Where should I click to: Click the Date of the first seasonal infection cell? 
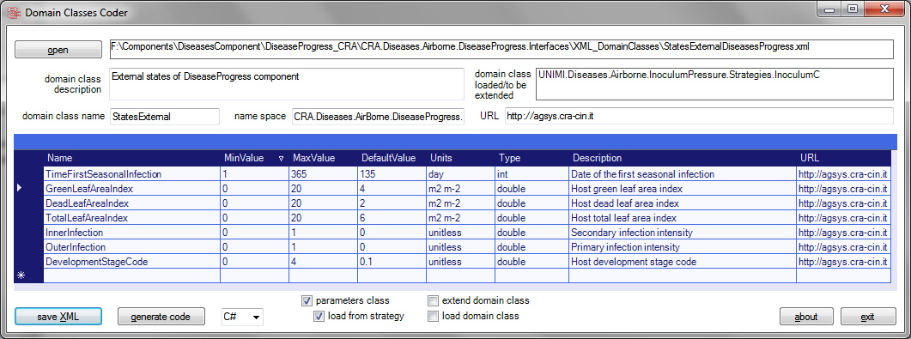(x=682, y=174)
